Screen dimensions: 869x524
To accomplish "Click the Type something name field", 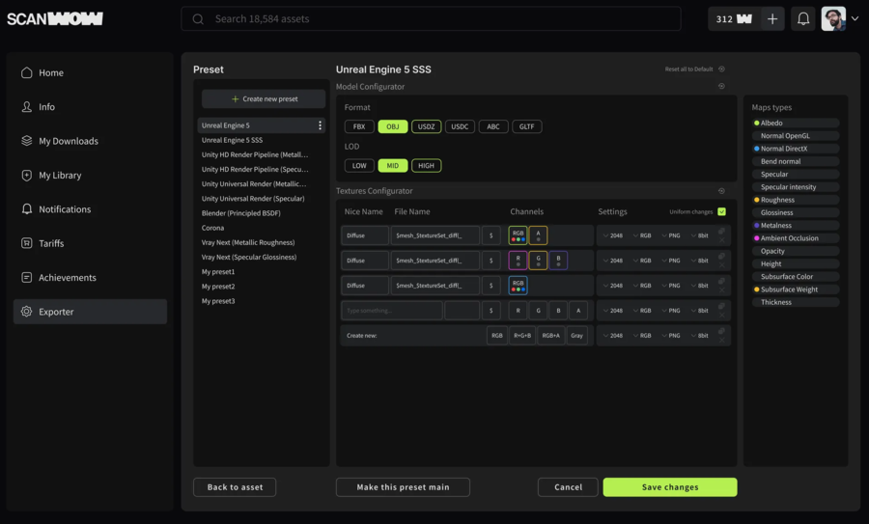I will click(392, 310).
